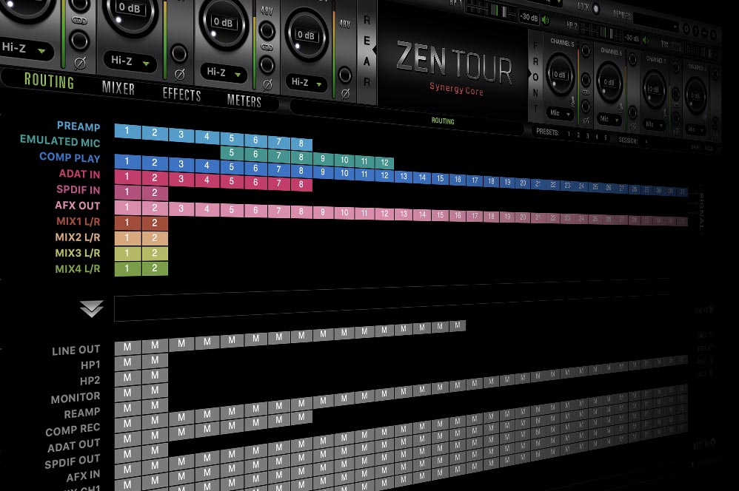Click the left arrow beside the REAR panel
739x491 pixels.
pyautogui.click(x=375, y=49)
